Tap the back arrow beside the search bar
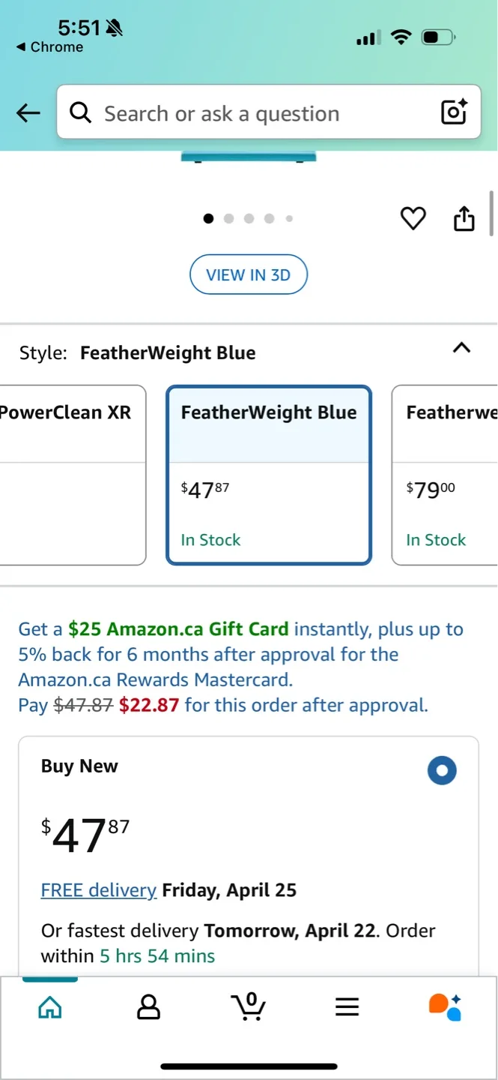 [x=28, y=112]
